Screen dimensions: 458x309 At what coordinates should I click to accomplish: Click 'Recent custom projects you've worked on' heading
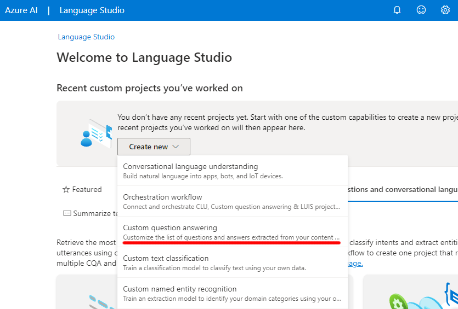[x=150, y=88]
